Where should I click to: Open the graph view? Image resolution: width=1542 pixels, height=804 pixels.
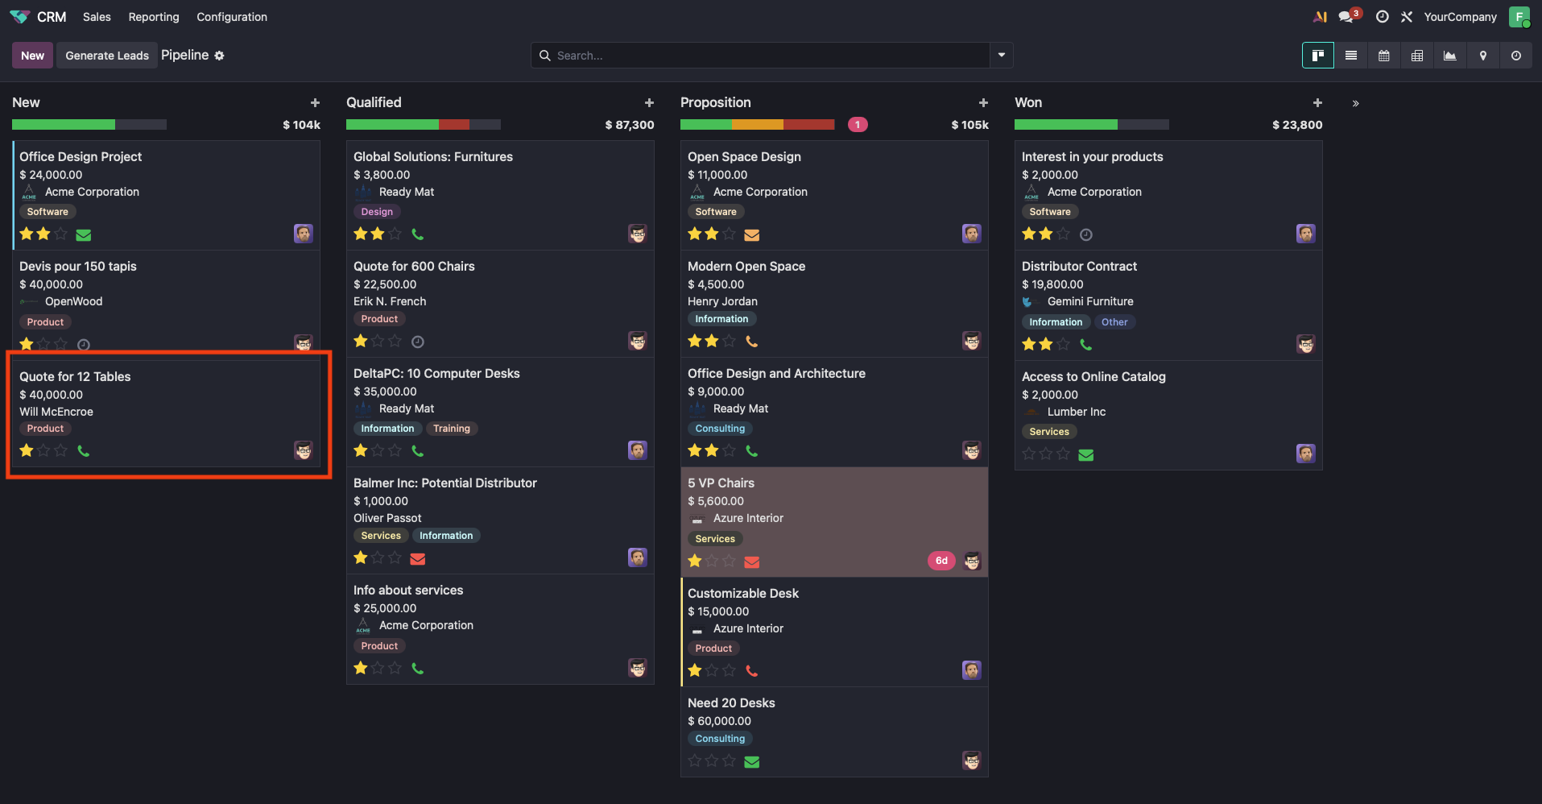pos(1449,56)
